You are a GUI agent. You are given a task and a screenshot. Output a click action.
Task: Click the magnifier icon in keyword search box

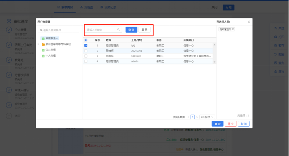pos(118,30)
